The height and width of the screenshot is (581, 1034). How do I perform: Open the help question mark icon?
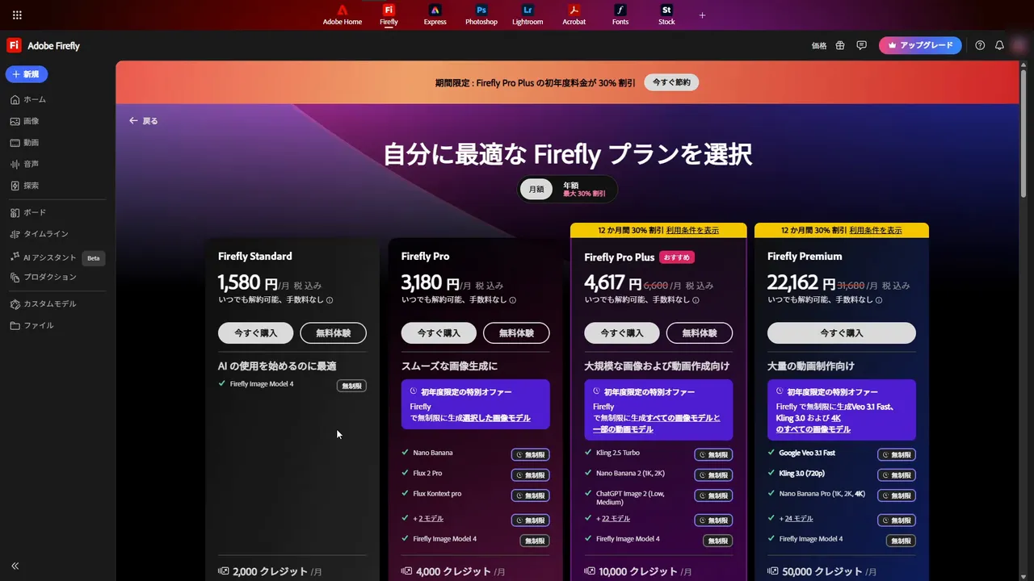pos(980,46)
